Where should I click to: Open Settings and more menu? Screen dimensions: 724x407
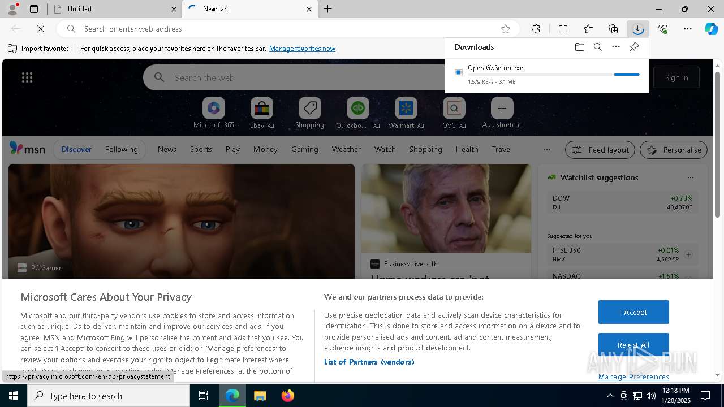point(688,29)
